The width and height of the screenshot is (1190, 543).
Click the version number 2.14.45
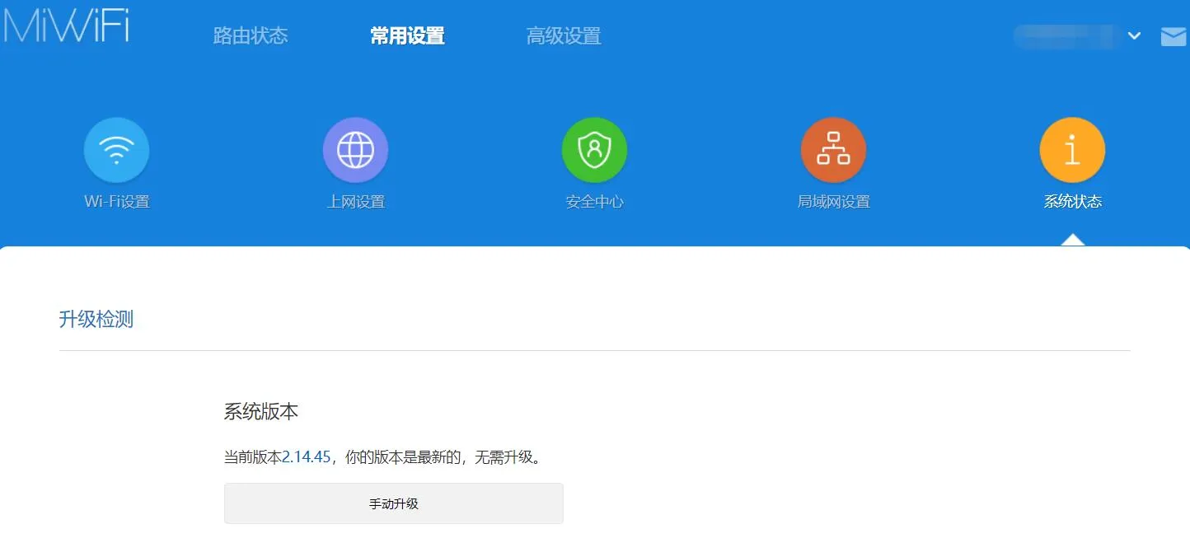pyautogui.click(x=306, y=456)
